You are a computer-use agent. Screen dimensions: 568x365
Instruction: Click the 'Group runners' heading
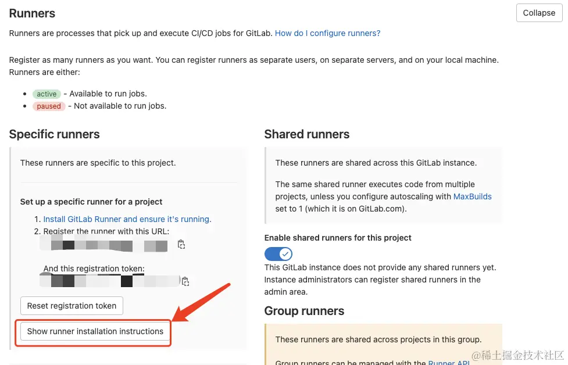[304, 311]
